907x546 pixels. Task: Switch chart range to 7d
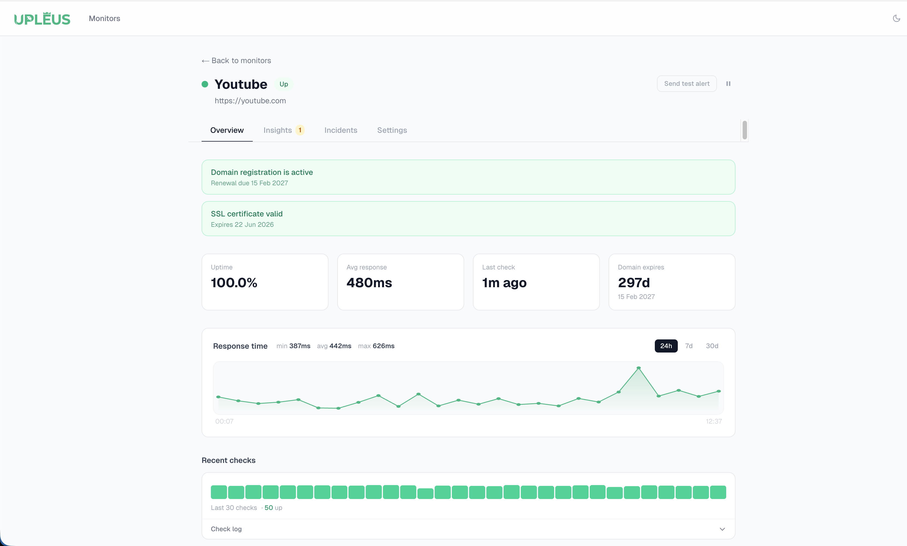(689, 346)
